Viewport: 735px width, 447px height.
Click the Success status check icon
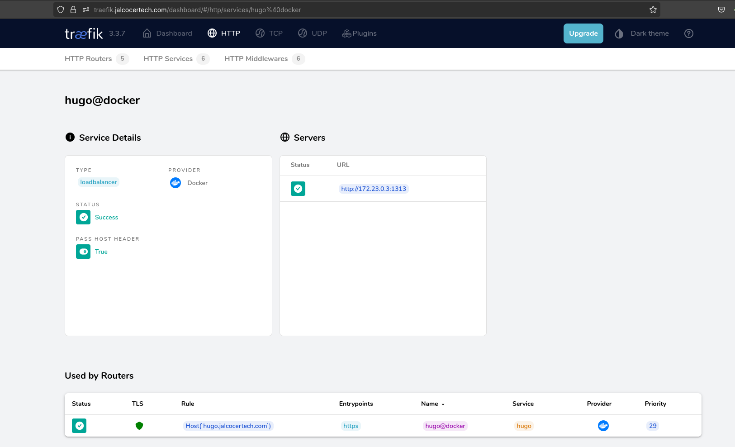83,217
